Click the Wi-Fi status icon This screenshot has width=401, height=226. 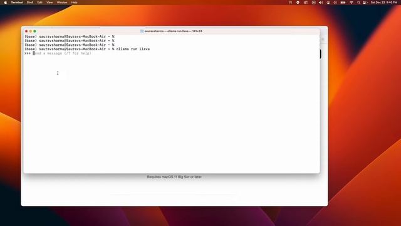click(352, 3)
